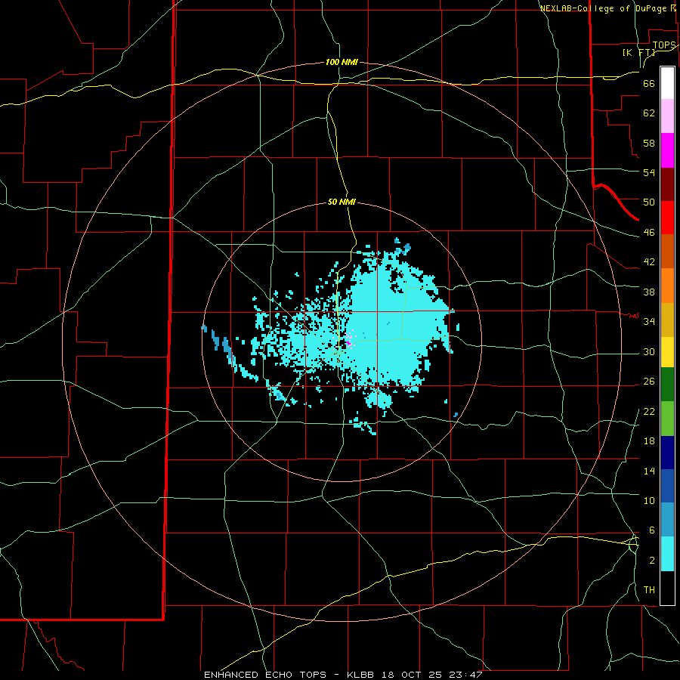This screenshot has width=680, height=680.
Task: Click the legend value 66
Action: tap(649, 83)
